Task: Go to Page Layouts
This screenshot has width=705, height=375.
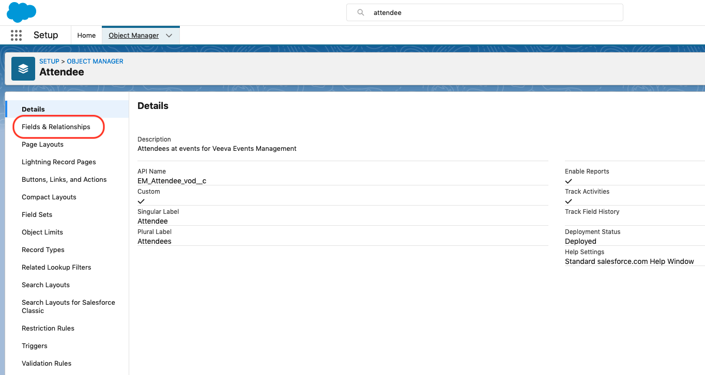Action: coord(42,144)
